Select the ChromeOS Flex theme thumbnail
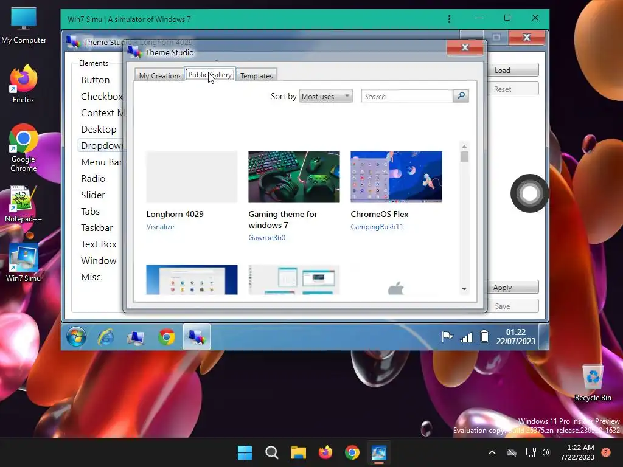The height and width of the screenshot is (467, 623). click(x=396, y=177)
